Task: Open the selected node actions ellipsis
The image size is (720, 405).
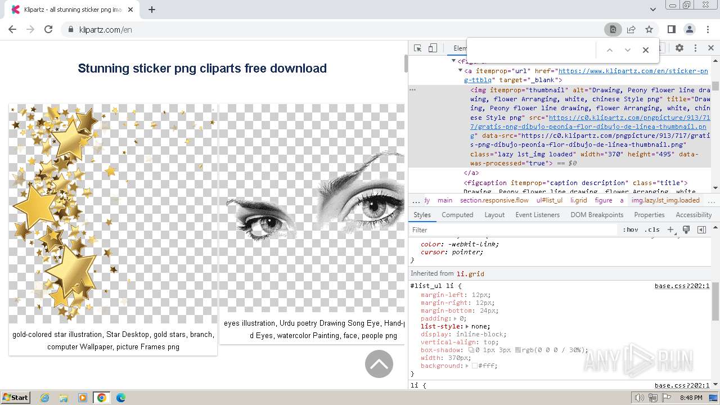Action: tap(413, 89)
